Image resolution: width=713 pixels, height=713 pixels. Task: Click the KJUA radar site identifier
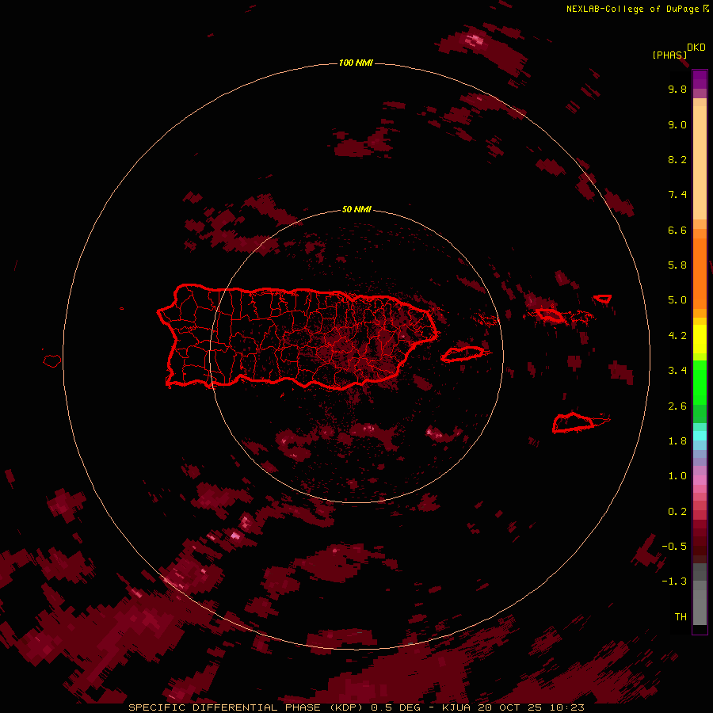pos(456,707)
